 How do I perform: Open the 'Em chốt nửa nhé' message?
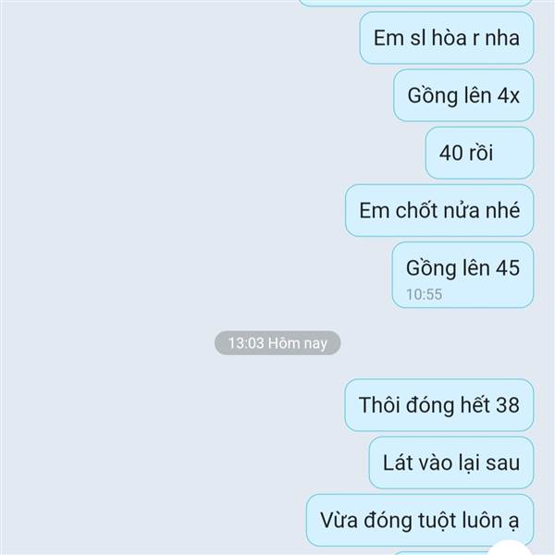click(x=439, y=210)
